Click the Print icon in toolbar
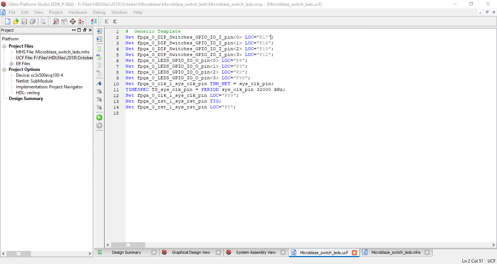Screen dimensions: 497x264 coord(43,21)
